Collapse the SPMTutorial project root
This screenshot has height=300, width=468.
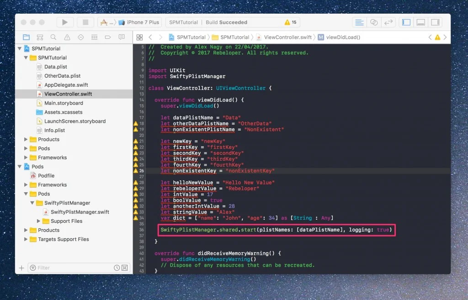19,48
